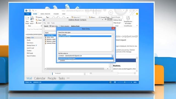Screen dimensions: 176x99
Task: Click the Name column header
Action: (50, 33)
